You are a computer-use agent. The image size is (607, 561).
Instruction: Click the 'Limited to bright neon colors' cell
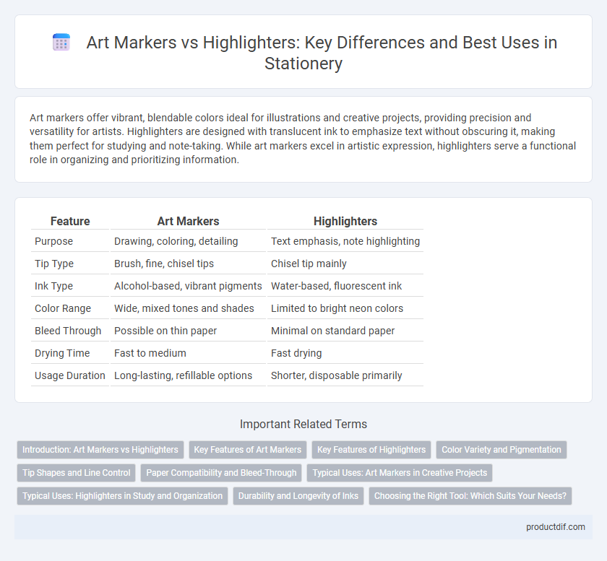pos(337,309)
